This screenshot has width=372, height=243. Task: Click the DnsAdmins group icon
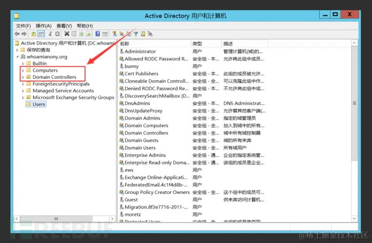pos(122,103)
